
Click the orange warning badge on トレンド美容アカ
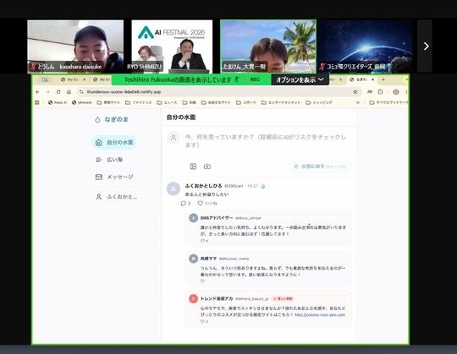tap(283, 299)
